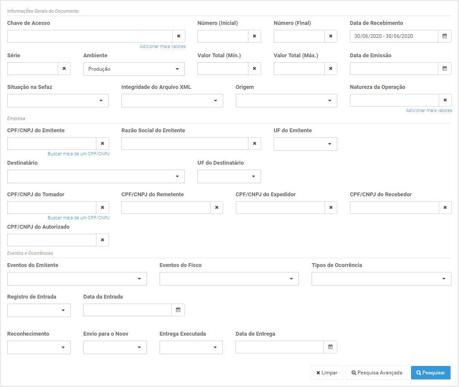This screenshot has width=459, height=387.
Task: Click Adicionar mais valores under Chave de Acesso
Action: (x=163, y=47)
